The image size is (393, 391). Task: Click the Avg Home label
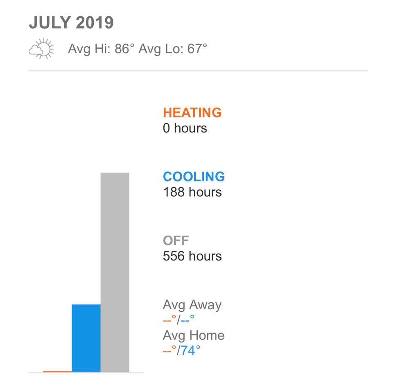click(x=193, y=335)
